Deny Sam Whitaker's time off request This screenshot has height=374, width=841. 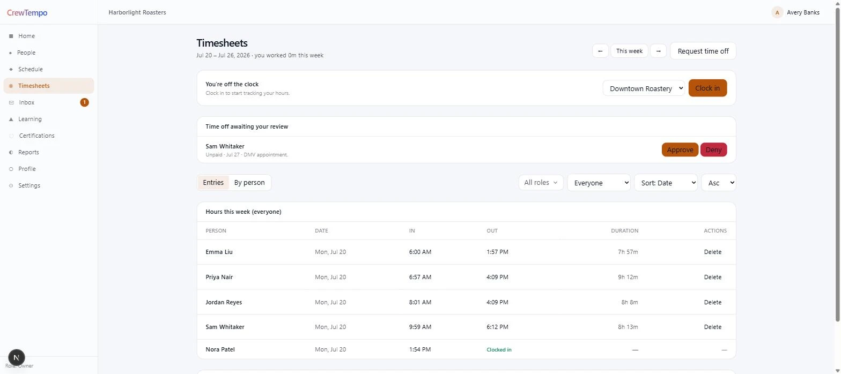[x=713, y=149]
